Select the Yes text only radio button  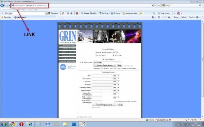coord(118,55)
